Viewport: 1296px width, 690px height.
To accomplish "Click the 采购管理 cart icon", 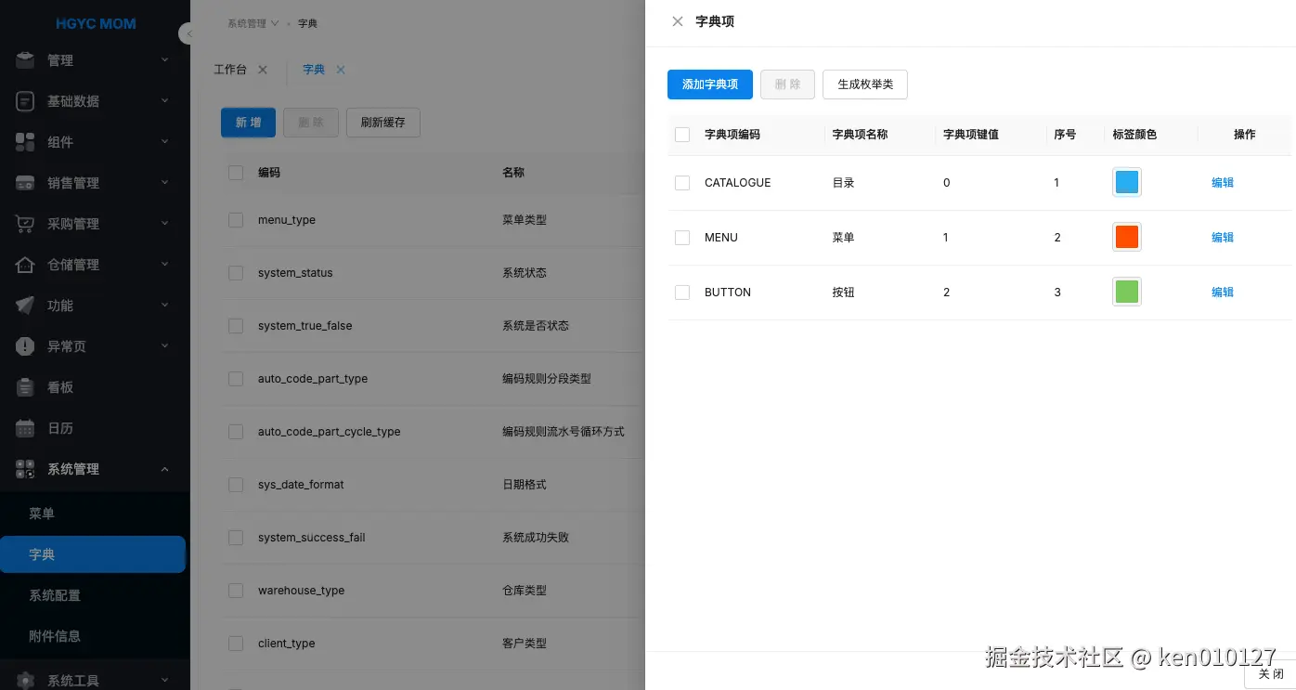I will click(x=25, y=224).
